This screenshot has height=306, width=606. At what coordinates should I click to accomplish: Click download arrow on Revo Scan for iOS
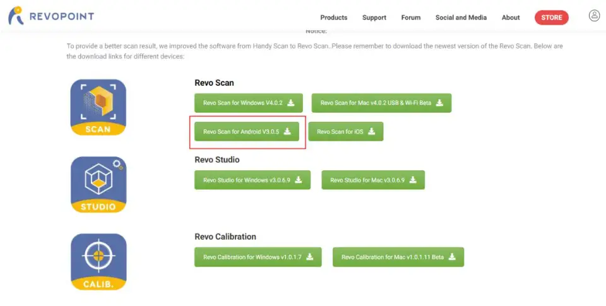pos(372,131)
